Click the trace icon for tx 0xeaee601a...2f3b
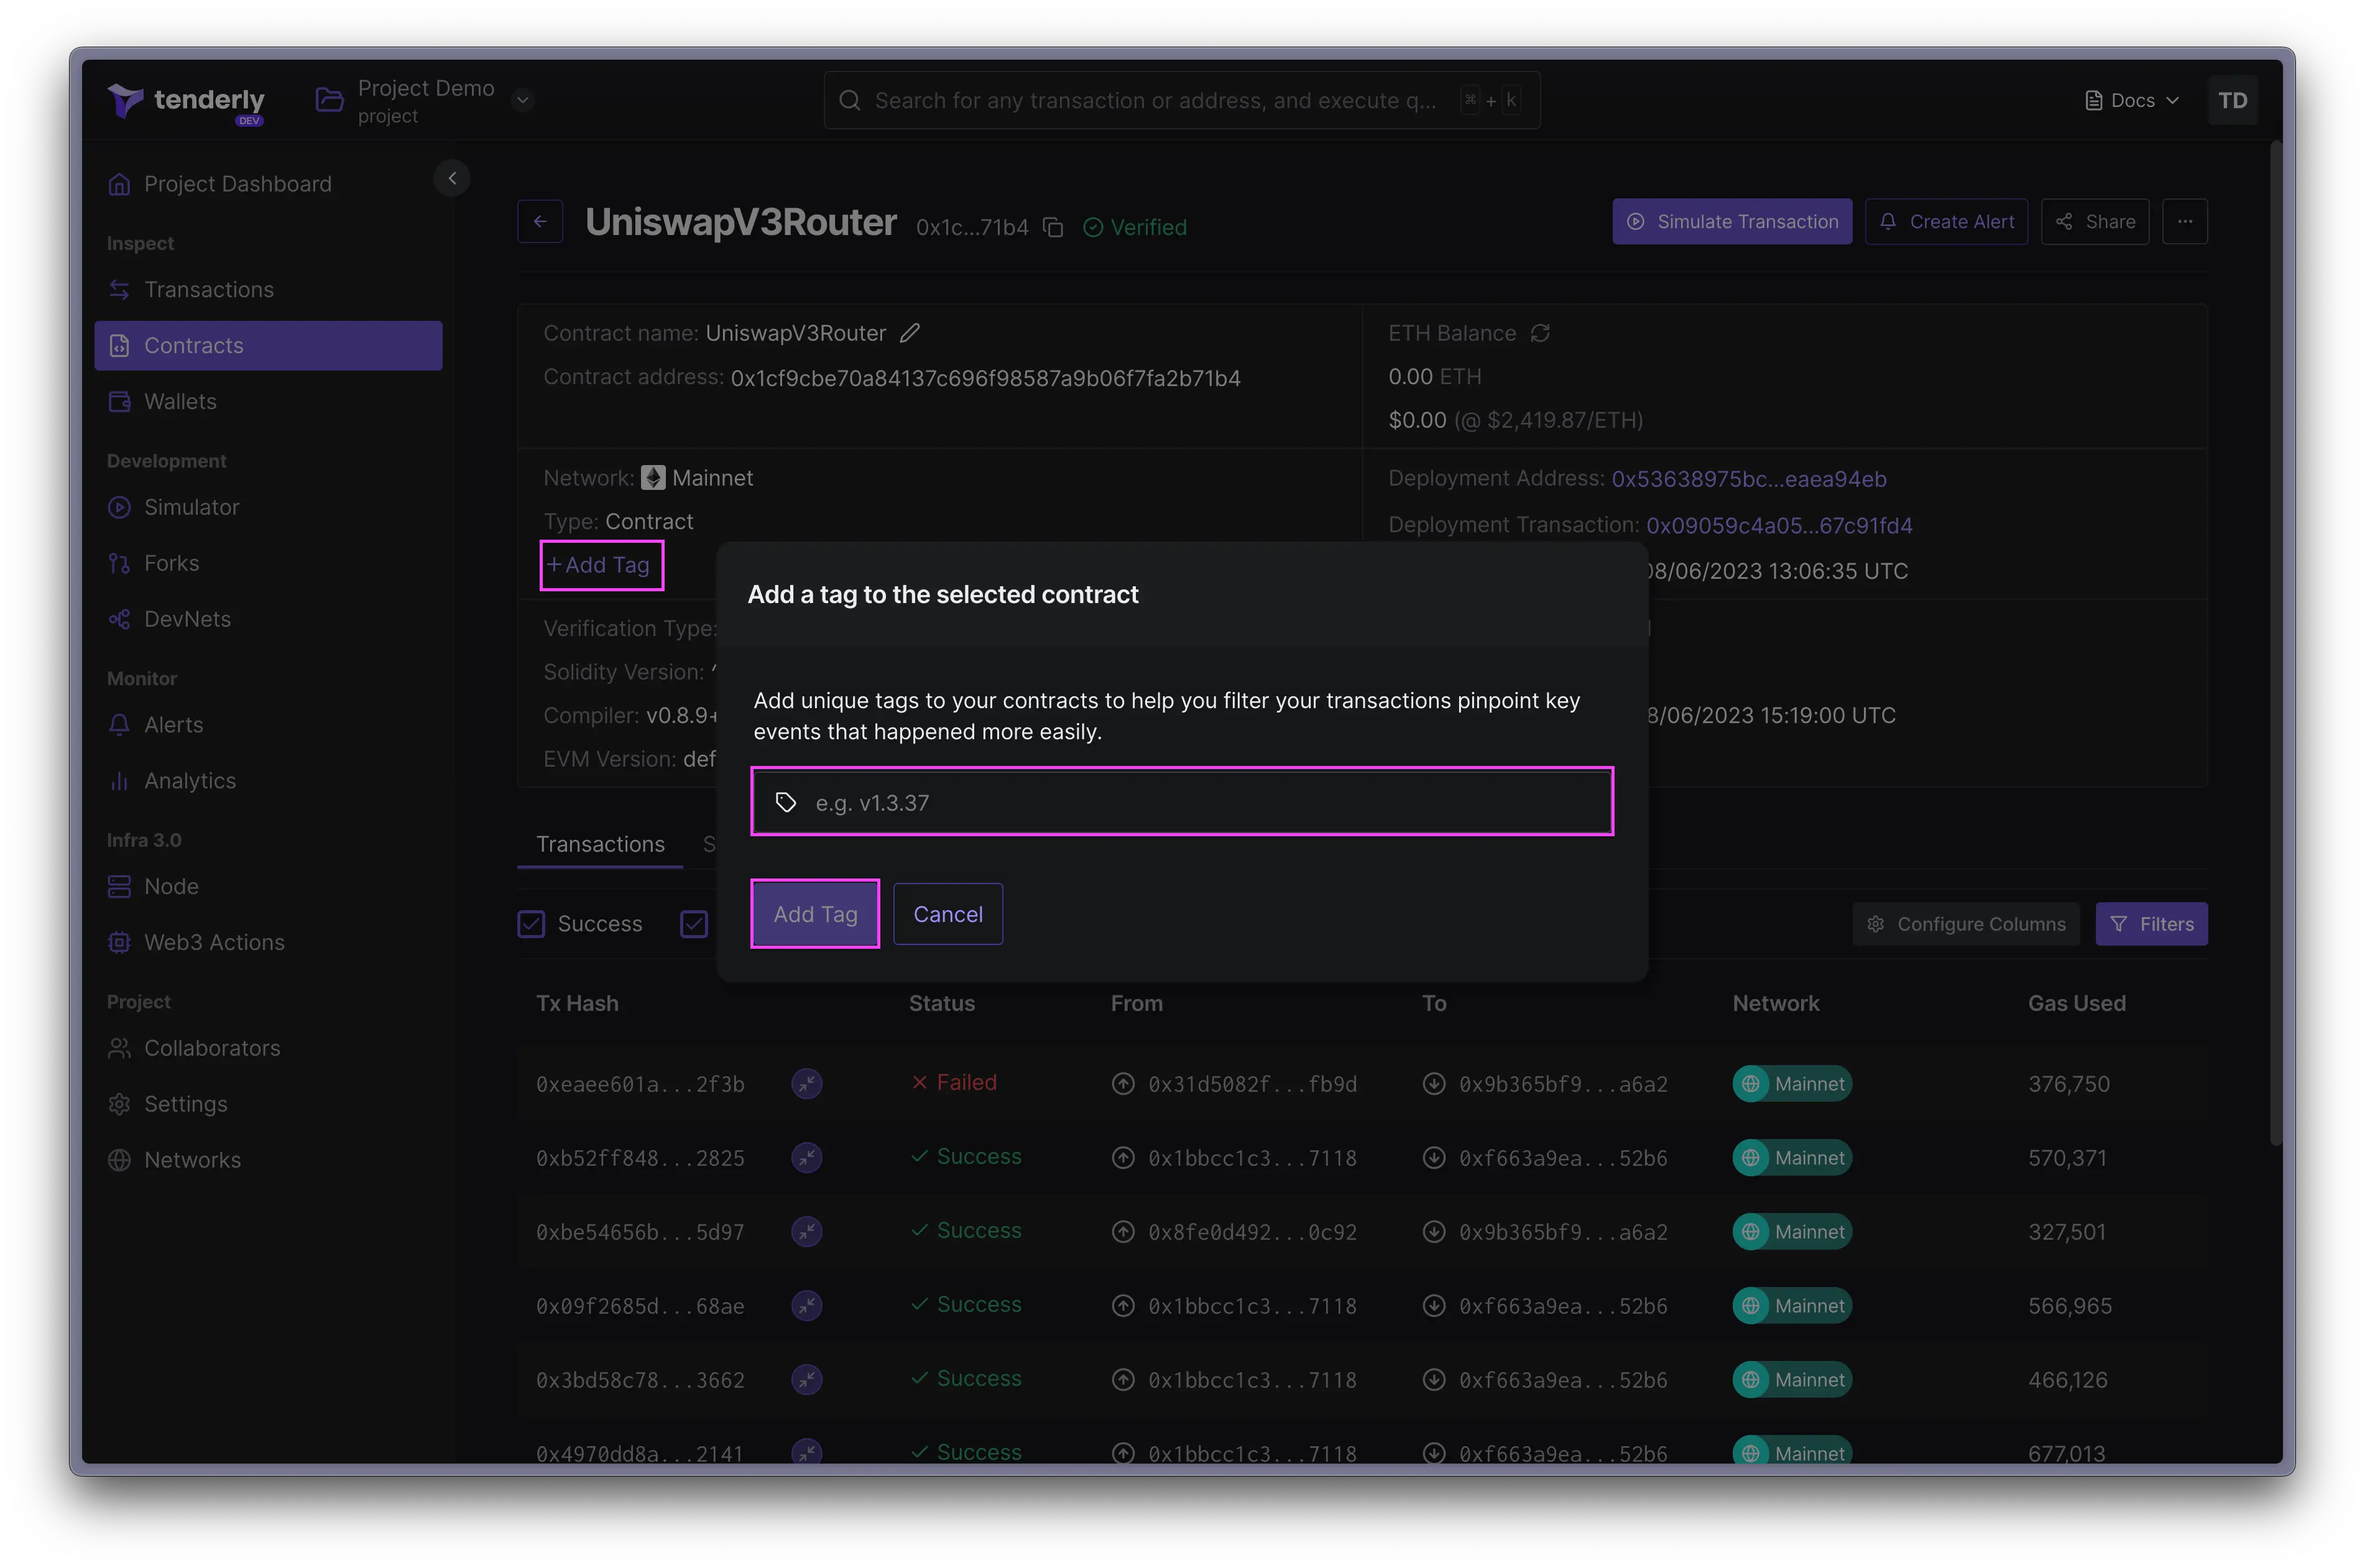 [807, 1083]
